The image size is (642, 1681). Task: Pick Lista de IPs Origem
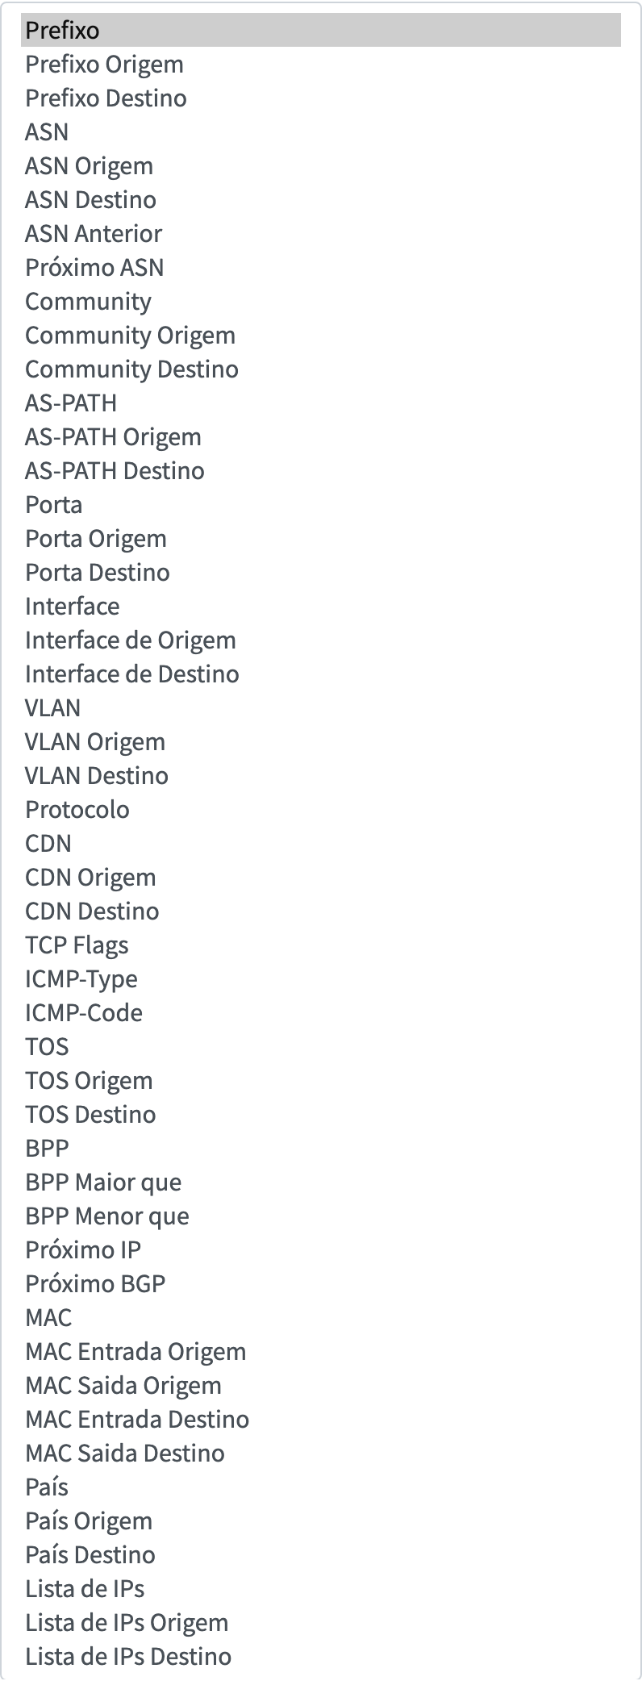321,1622
